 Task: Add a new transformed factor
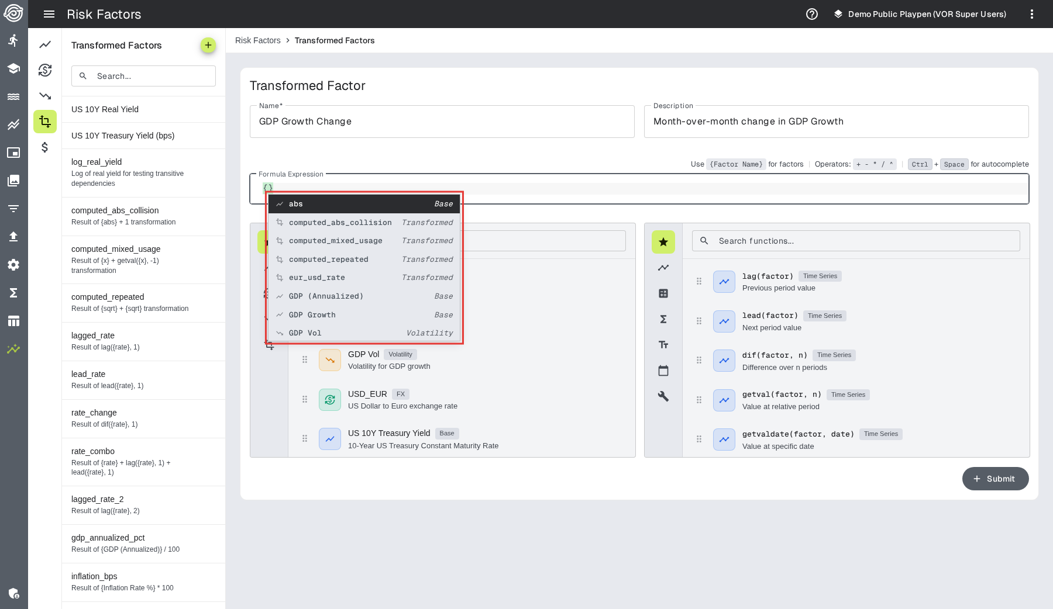point(208,45)
